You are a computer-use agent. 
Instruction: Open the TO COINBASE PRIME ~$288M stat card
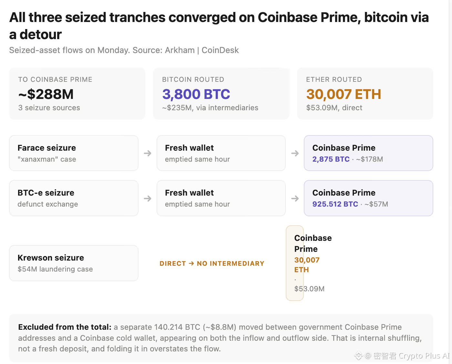coord(77,94)
